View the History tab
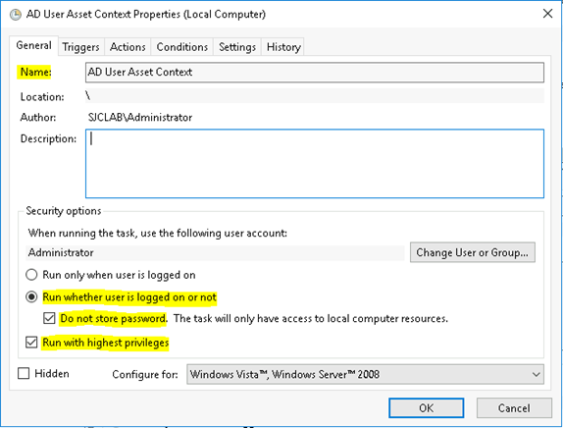Image resolution: width=563 pixels, height=428 pixels. tap(283, 47)
